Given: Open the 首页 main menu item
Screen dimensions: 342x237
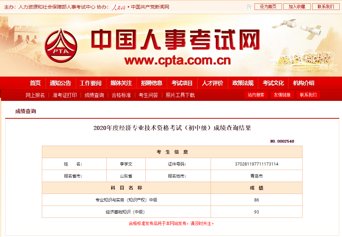Looking at the screenshot, I should pos(35,83).
